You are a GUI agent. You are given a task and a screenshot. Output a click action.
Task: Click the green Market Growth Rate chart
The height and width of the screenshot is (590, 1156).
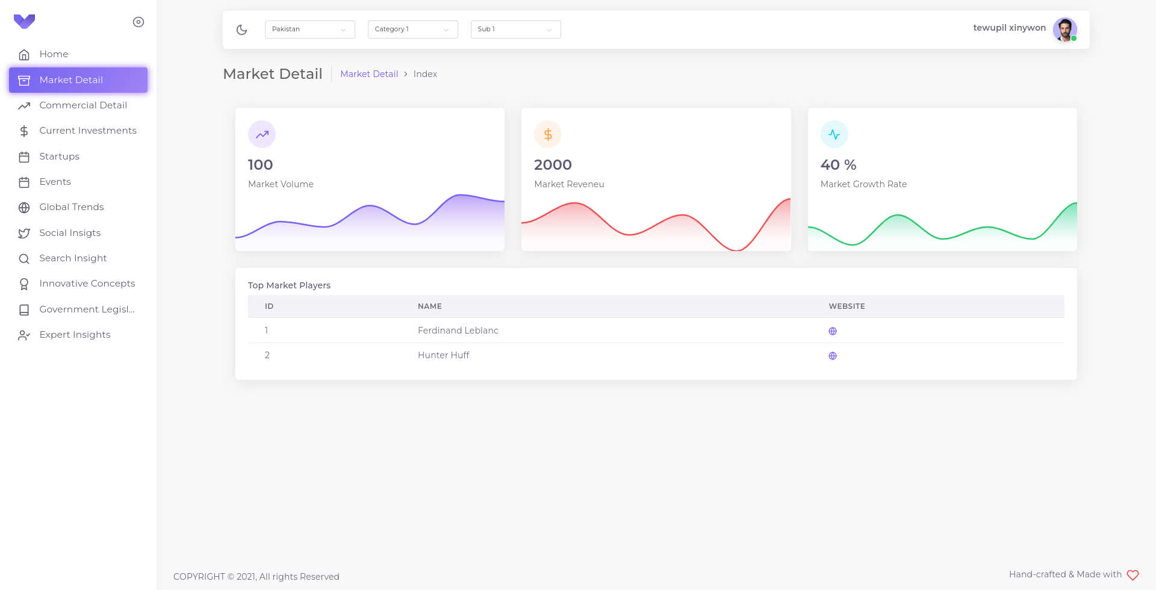point(942,226)
